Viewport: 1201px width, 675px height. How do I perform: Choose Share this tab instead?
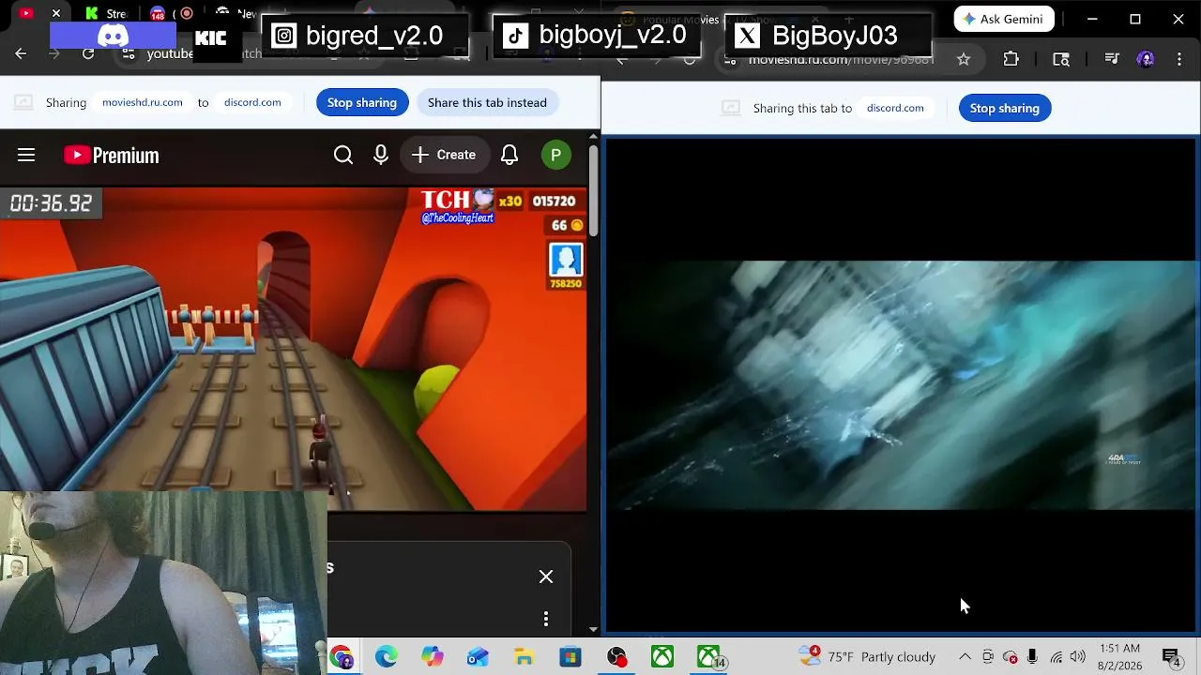point(487,102)
